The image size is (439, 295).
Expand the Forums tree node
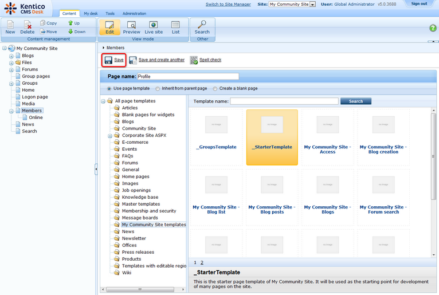point(11,69)
